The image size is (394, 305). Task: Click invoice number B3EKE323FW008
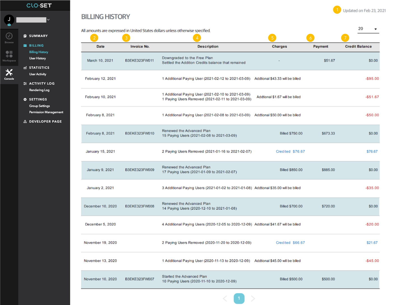coord(140,206)
